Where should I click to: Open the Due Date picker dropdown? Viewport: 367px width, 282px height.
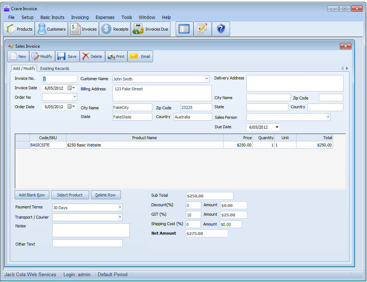pos(277,127)
